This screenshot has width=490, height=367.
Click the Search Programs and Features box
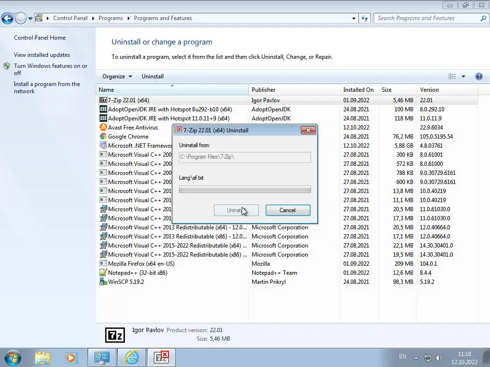(427, 18)
